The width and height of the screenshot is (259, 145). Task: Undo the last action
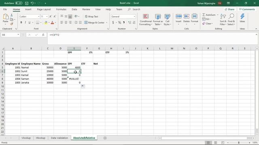[32, 3]
